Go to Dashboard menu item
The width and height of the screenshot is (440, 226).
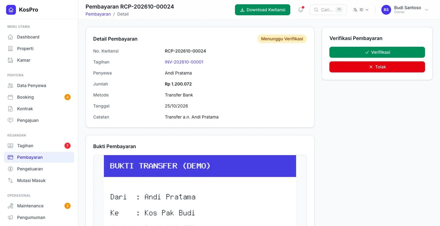click(x=39, y=37)
